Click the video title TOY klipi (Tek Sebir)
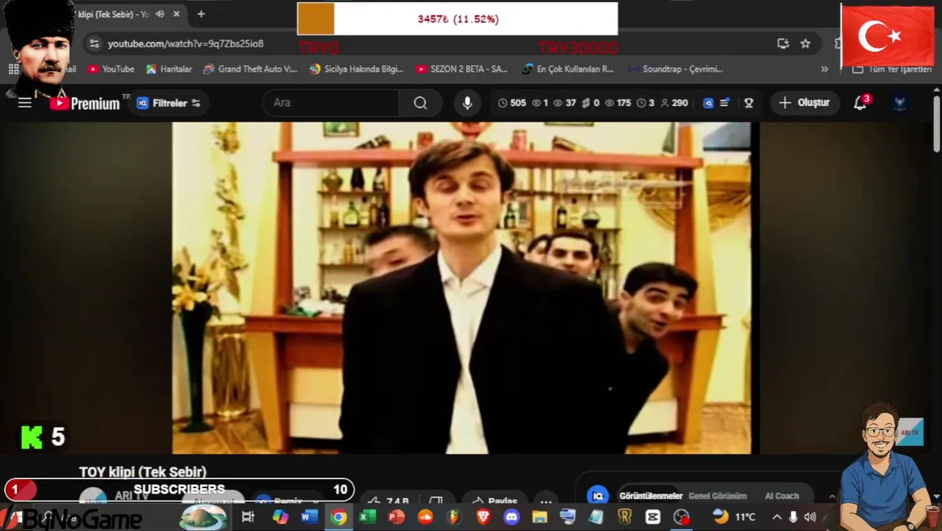Viewport: 942px width, 531px height. click(x=143, y=471)
